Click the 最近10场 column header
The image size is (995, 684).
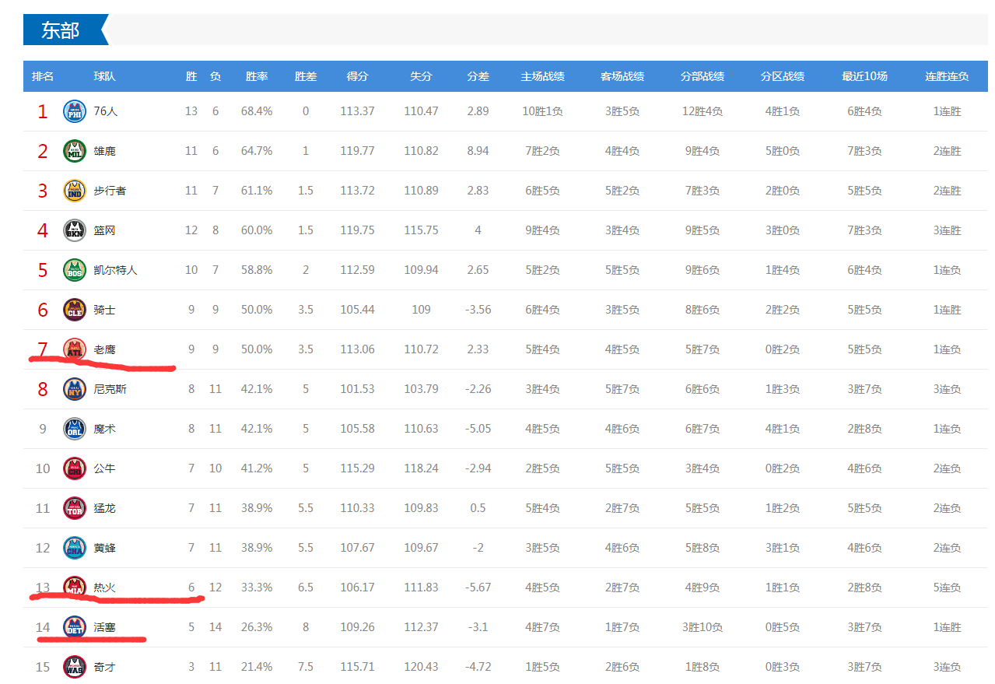[864, 76]
